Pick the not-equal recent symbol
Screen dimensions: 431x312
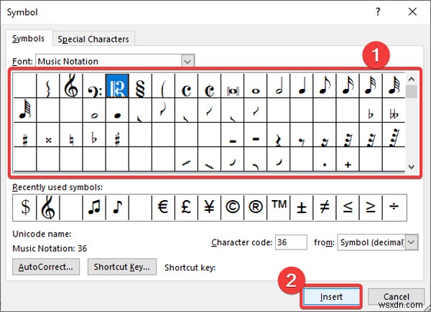(325, 207)
